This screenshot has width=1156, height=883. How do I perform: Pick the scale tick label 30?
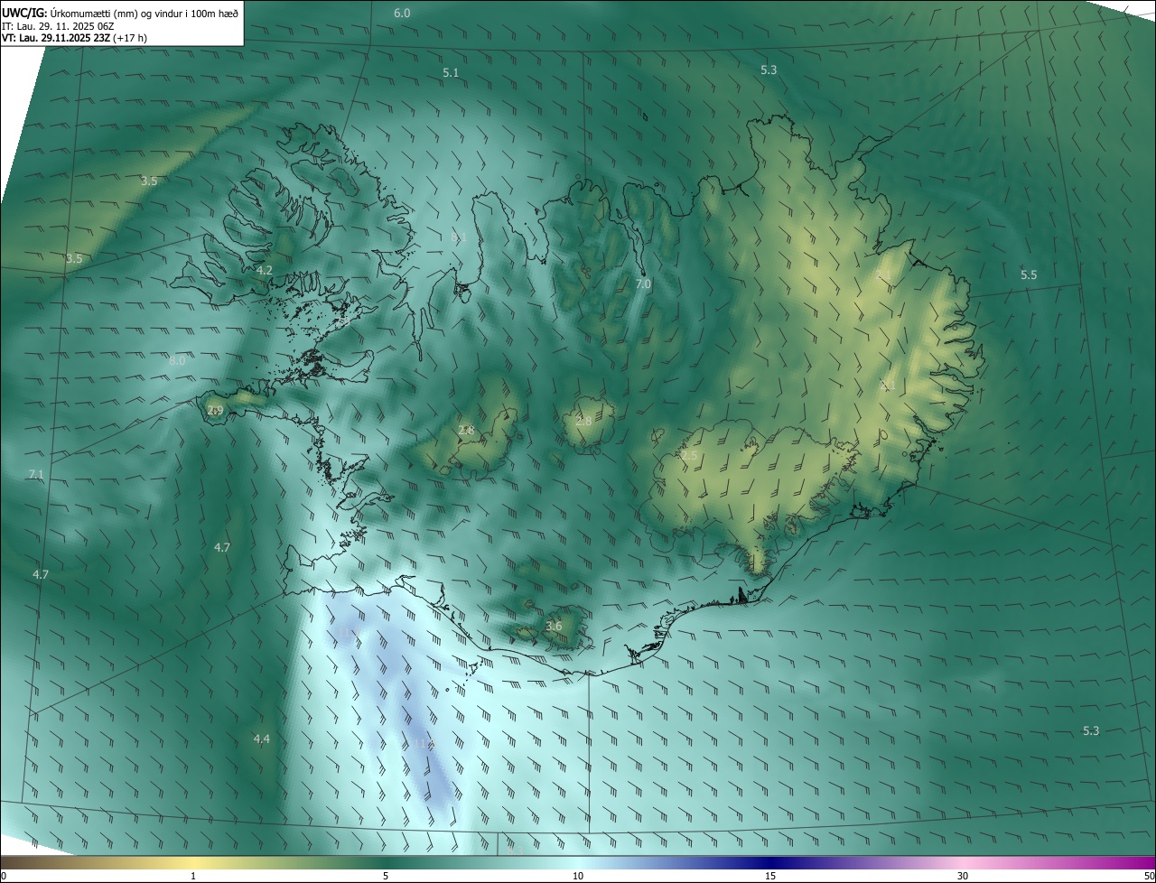point(963,876)
